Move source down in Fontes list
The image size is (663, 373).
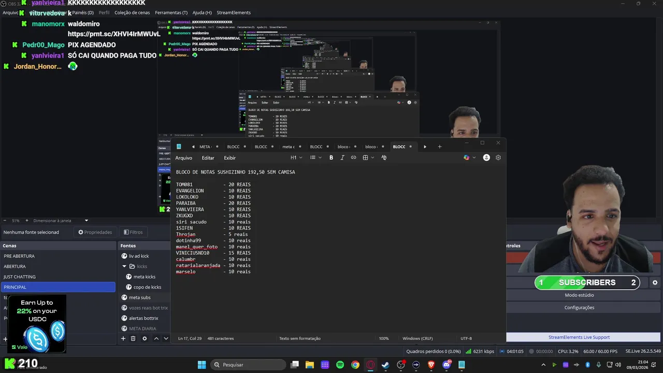click(x=166, y=338)
